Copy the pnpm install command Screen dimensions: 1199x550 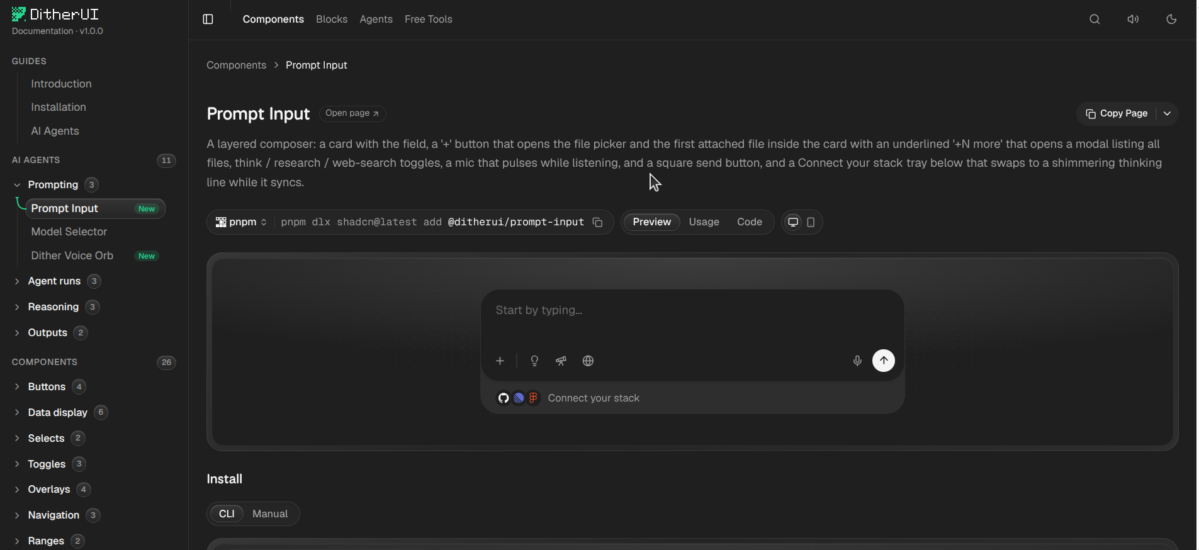(598, 222)
